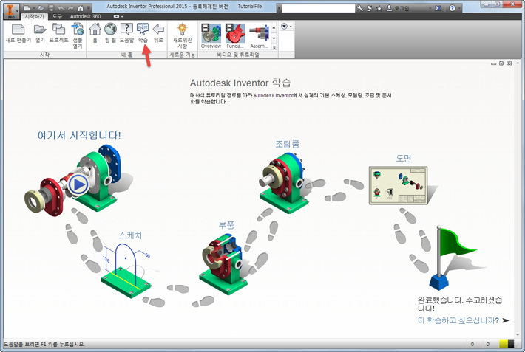This screenshot has width=525, height=352.
Task: Open the Funda... guitar video thumbnail
Action: 235,35
